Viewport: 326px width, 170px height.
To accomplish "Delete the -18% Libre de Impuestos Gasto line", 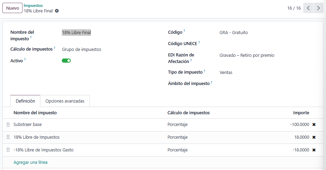I will (314, 150).
